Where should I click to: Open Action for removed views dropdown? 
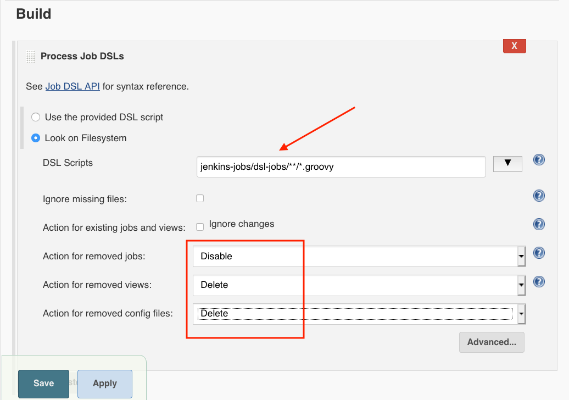pyautogui.click(x=359, y=285)
